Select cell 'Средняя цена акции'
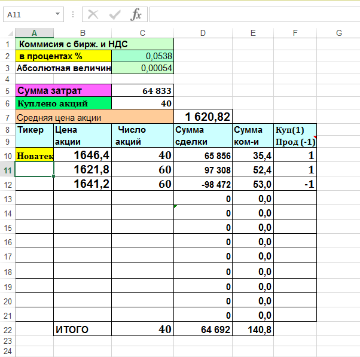The height and width of the screenshot is (357, 360). tap(94, 117)
